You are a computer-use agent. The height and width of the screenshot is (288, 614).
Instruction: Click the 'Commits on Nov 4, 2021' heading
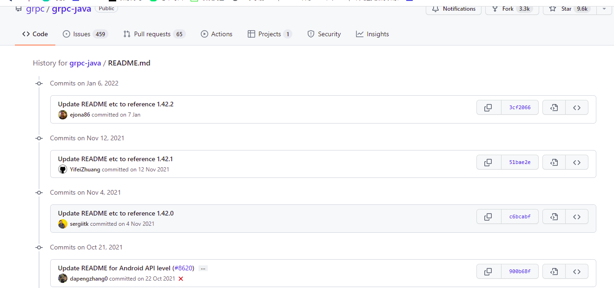click(86, 192)
